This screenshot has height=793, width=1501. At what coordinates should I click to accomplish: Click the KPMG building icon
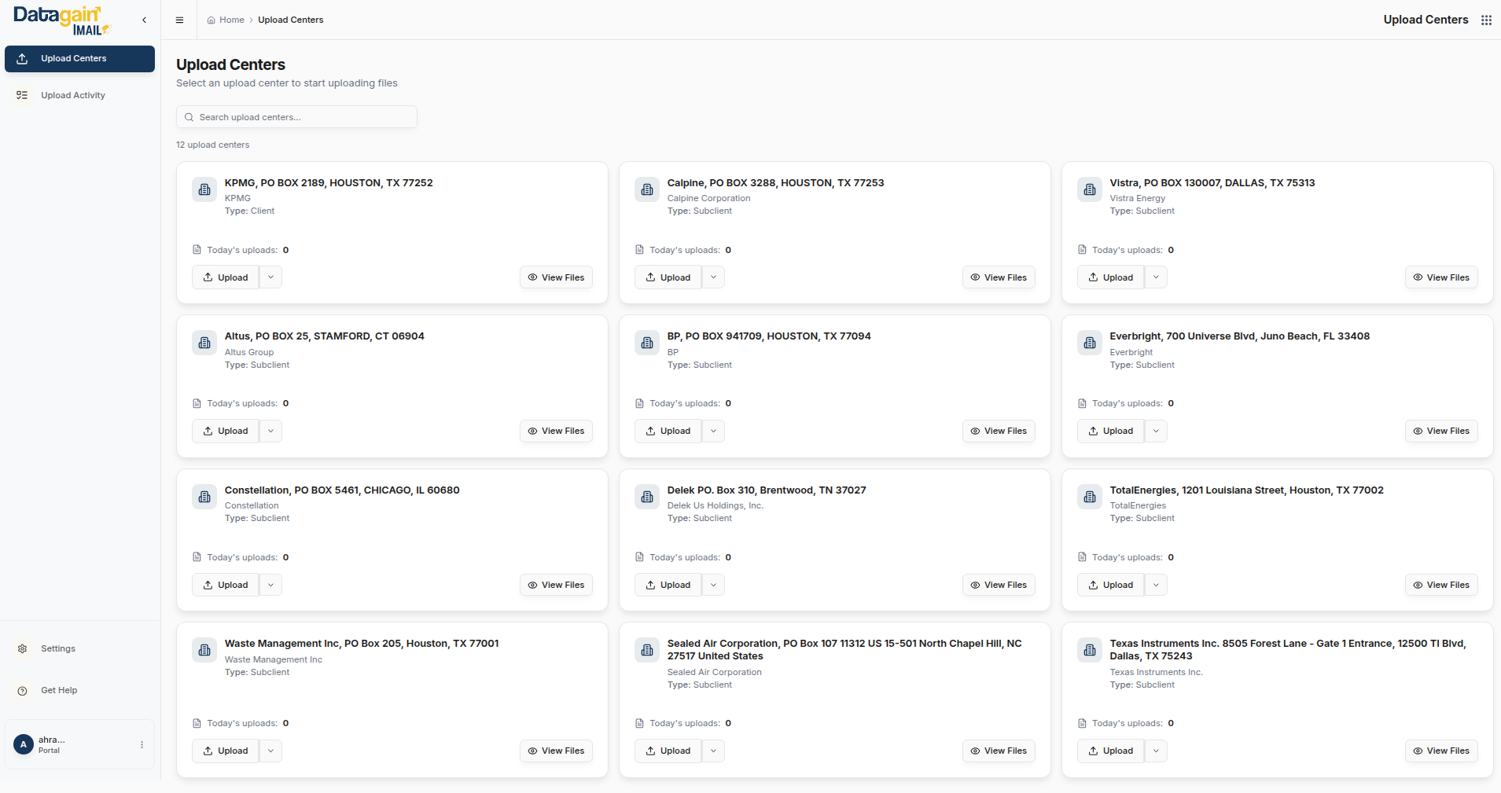204,189
